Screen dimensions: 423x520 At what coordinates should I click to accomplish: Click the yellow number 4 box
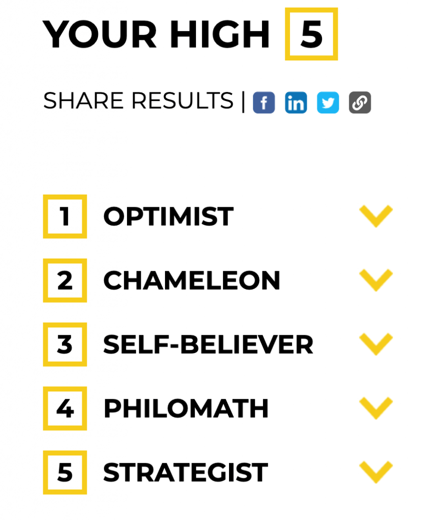point(65,409)
